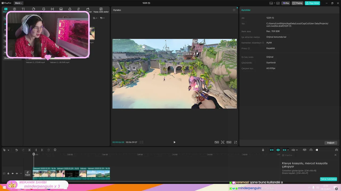
Task: Select the Valorant 2...18.DVR.mp4 media file
Action: point(60,62)
